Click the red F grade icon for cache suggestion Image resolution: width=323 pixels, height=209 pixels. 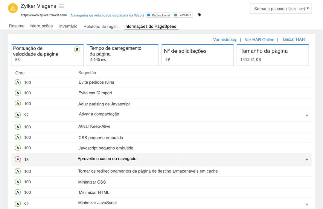coord(18,159)
